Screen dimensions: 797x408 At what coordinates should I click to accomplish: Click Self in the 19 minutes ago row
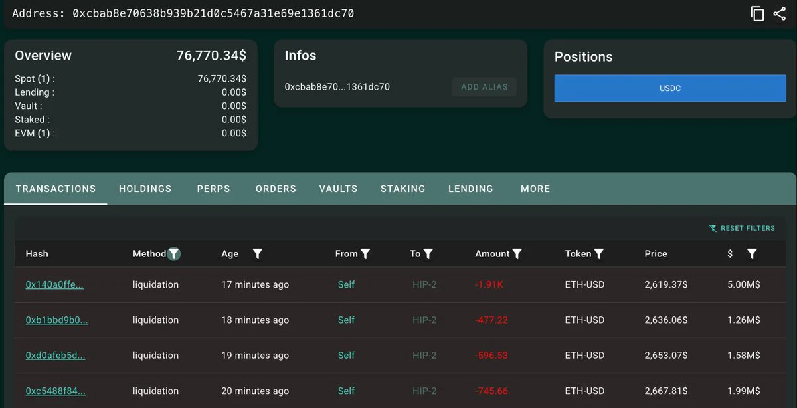[x=346, y=355]
